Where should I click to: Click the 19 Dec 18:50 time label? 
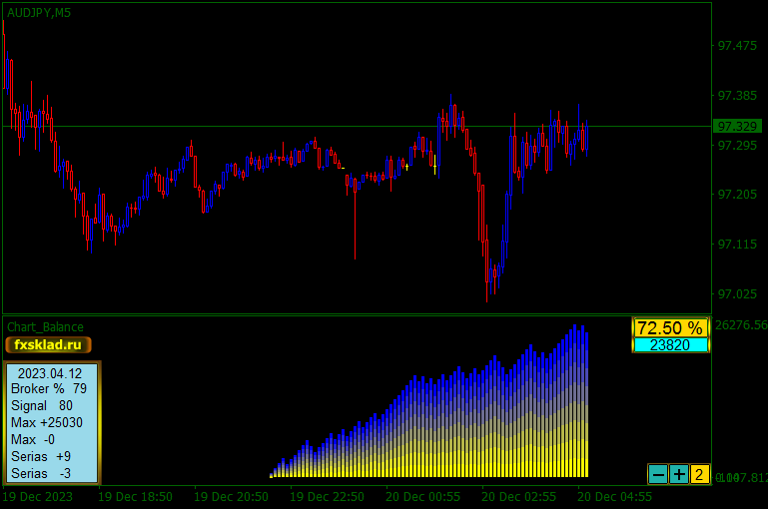point(135,497)
